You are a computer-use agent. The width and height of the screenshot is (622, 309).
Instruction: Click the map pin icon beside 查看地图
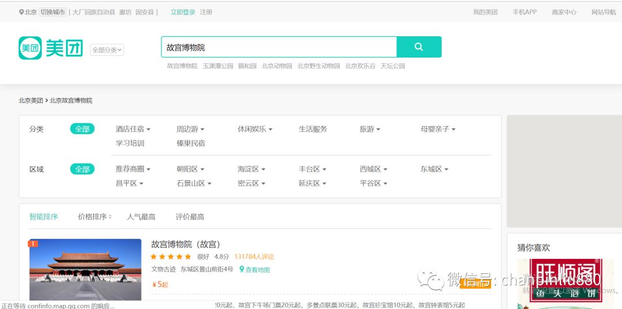241,269
